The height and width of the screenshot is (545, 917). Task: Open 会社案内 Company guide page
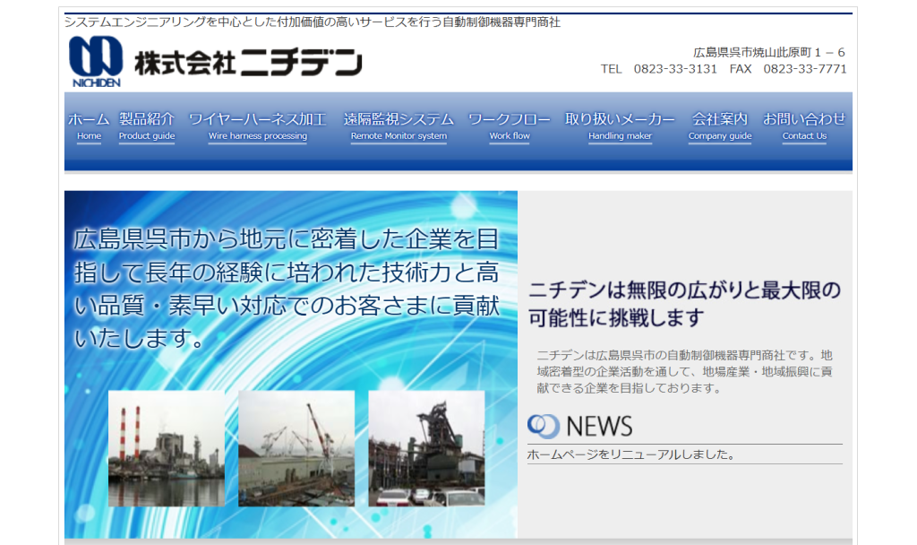720,126
